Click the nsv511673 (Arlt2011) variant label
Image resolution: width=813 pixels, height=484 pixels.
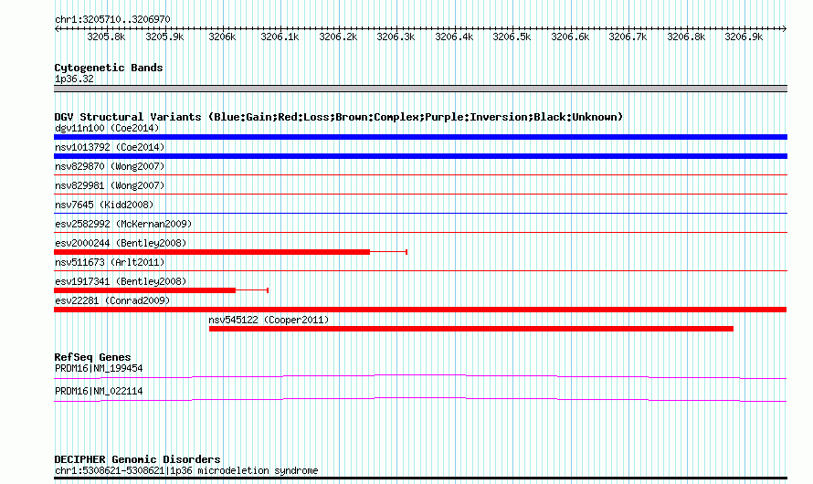coord(110,262)
